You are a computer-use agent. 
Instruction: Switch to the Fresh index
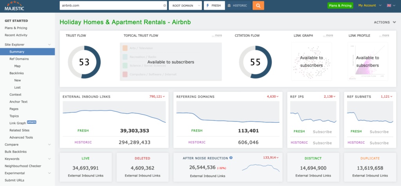[x=214, y=5]
